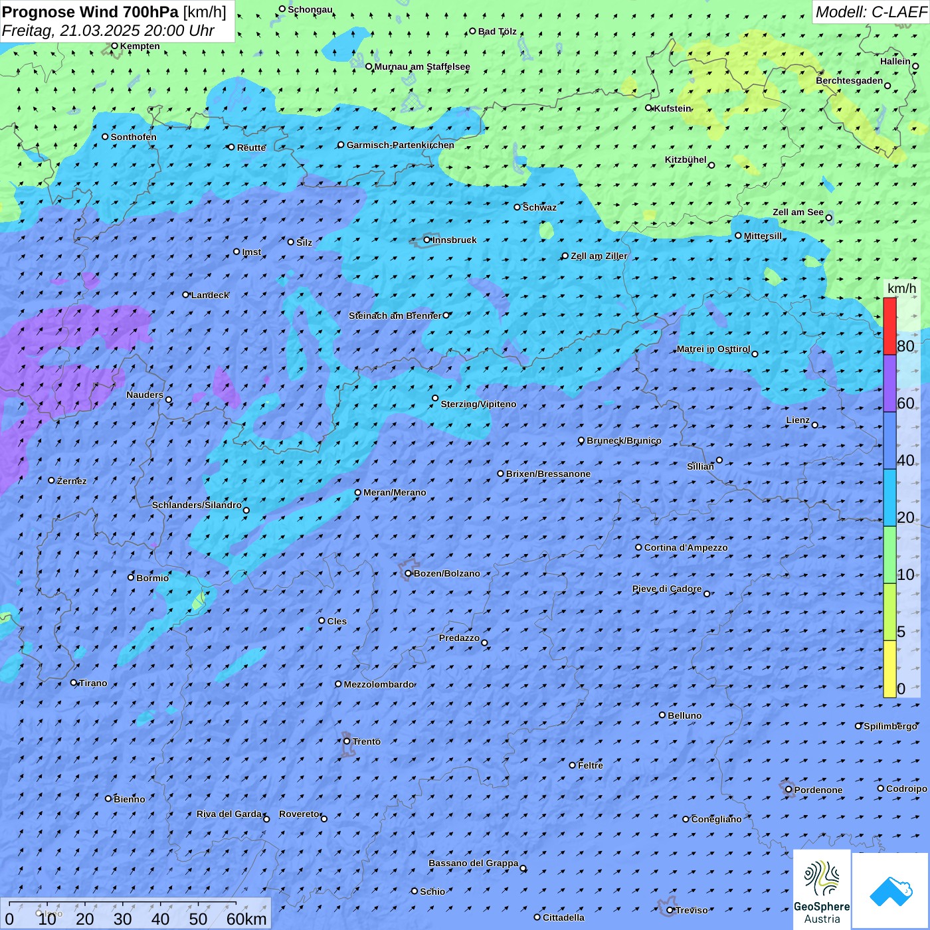Select the blue 40–60 km/h legend swatch
This screenshot has height=930, width=930.
pyautogui.click(x=889, y=440)
